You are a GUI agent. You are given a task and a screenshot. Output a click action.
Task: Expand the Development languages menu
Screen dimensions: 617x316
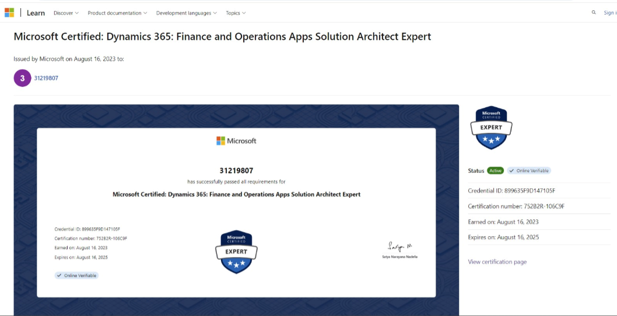coord(187,13)
